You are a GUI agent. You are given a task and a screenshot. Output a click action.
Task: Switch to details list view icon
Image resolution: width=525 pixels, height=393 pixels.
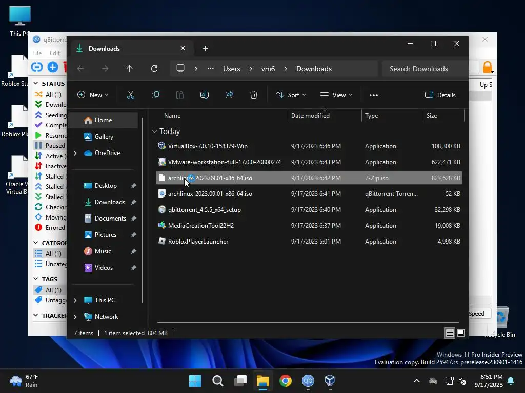(450, 333)
